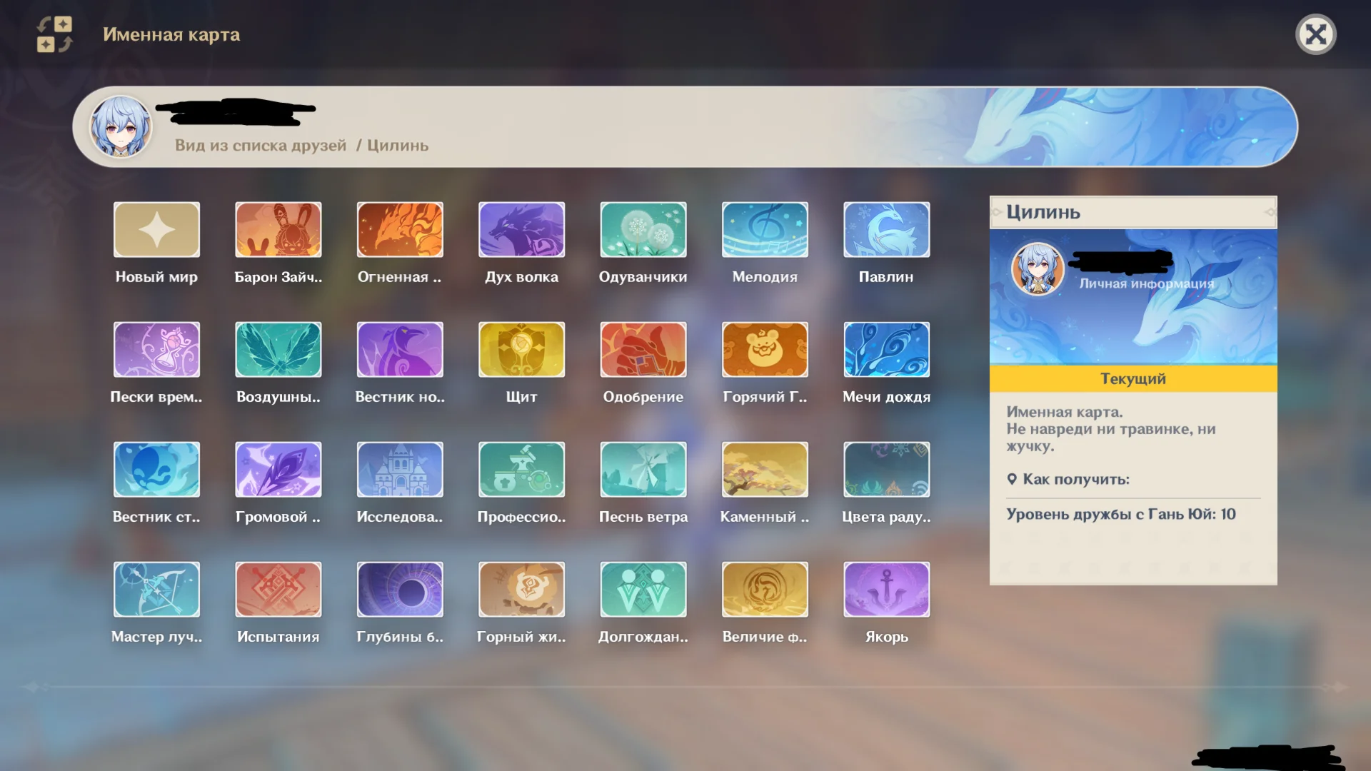Select the Испытания crossed swords namecard

278,590
